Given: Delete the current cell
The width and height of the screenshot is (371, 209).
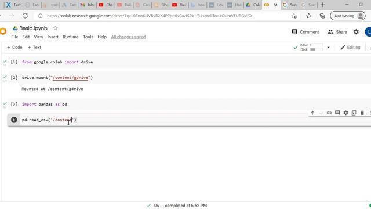Looking at the screenshot, I should click(x=362, y=113).
